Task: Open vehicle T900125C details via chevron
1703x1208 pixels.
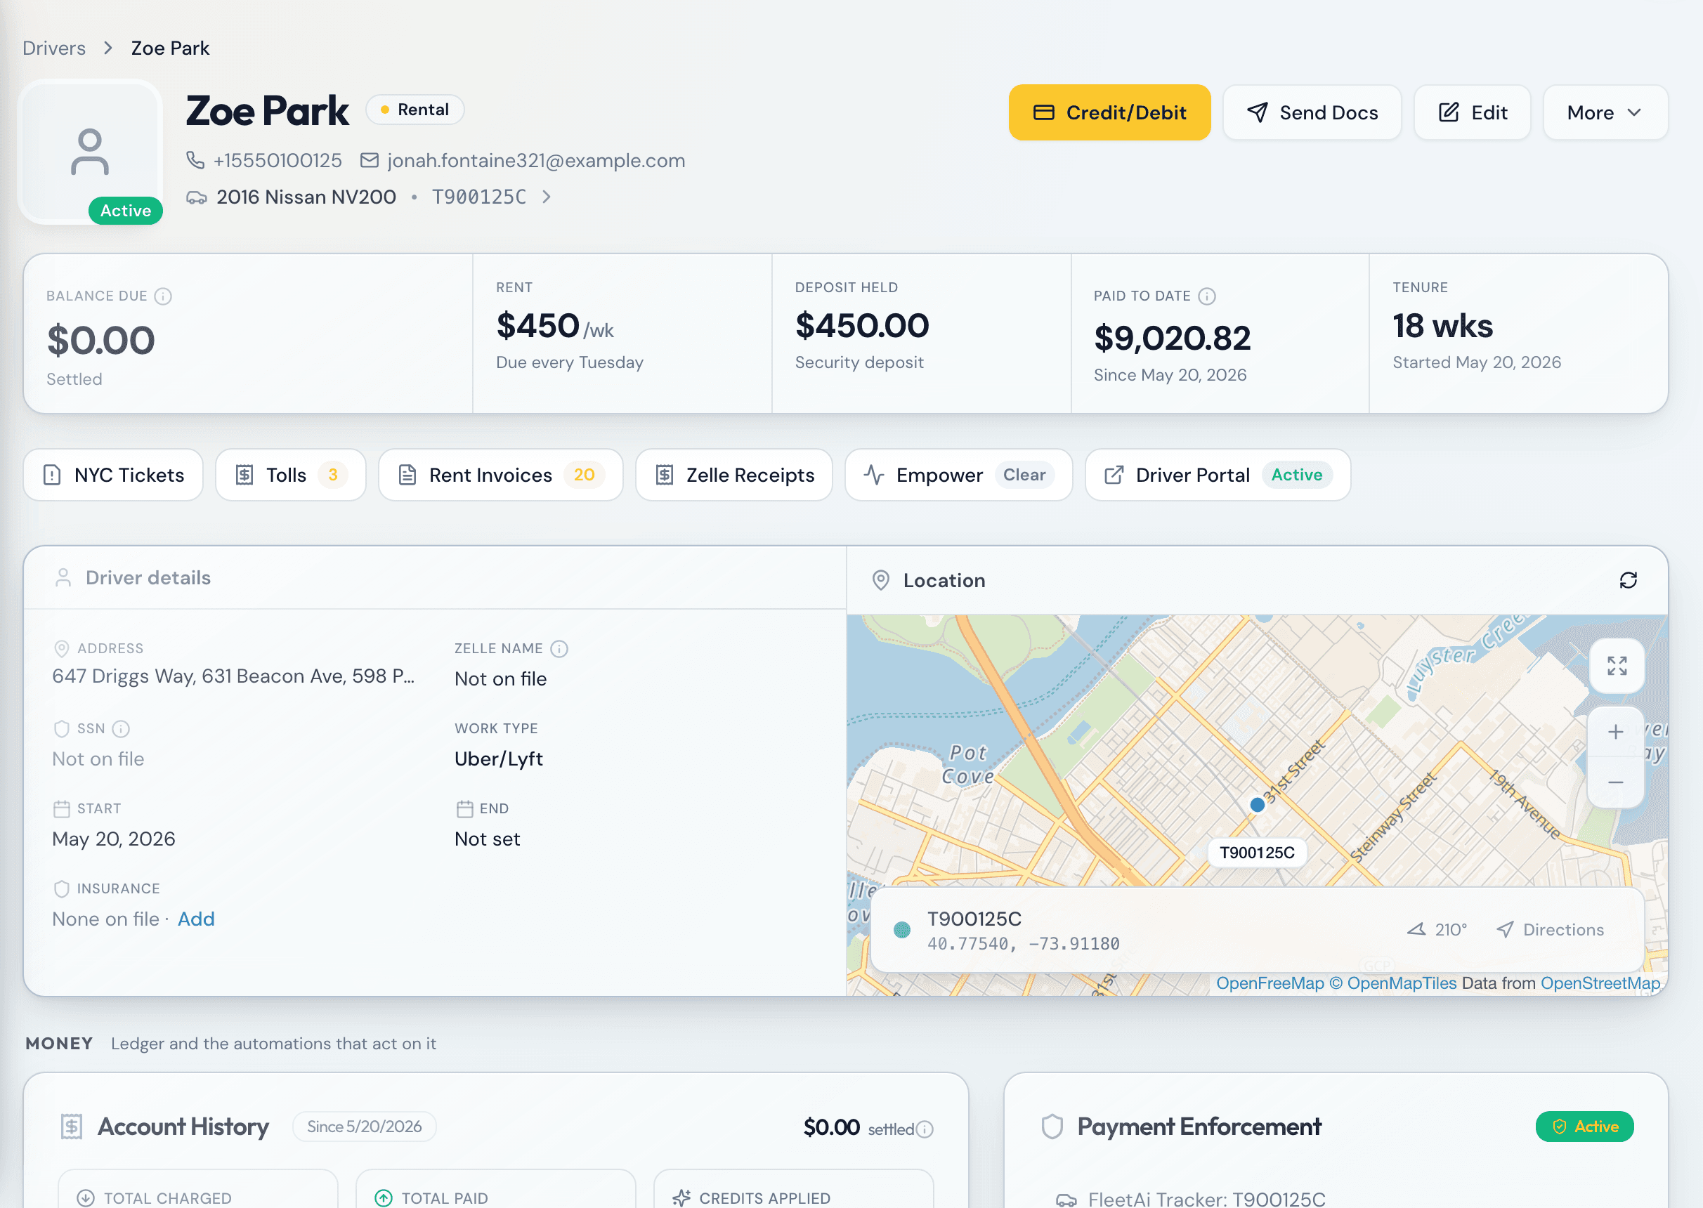Action: (547, 197)
